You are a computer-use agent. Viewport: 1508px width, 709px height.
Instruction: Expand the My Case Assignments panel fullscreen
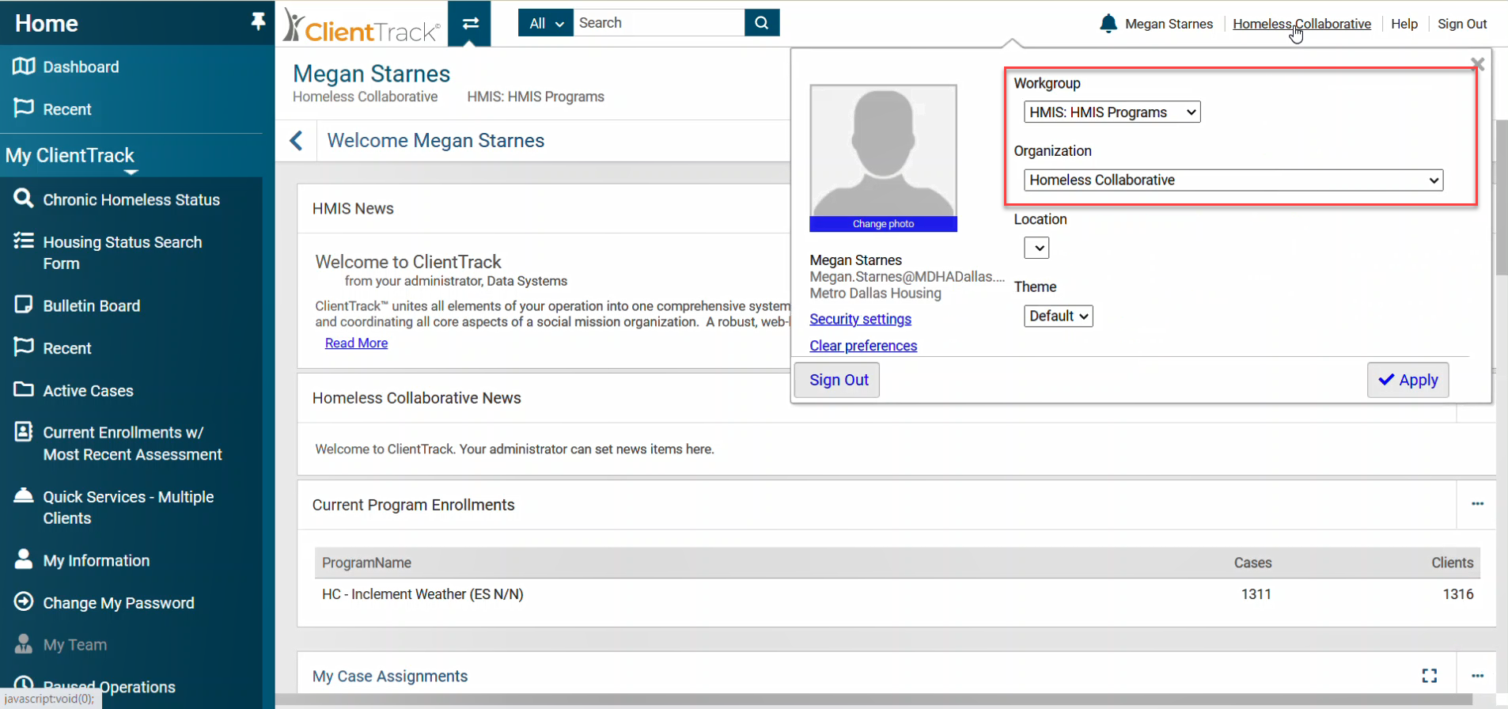pyautogui.click(x=1429, y=676)
